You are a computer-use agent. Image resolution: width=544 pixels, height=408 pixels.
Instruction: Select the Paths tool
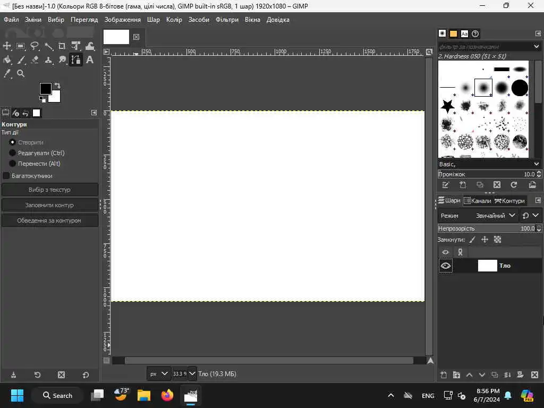coord(75,60)
